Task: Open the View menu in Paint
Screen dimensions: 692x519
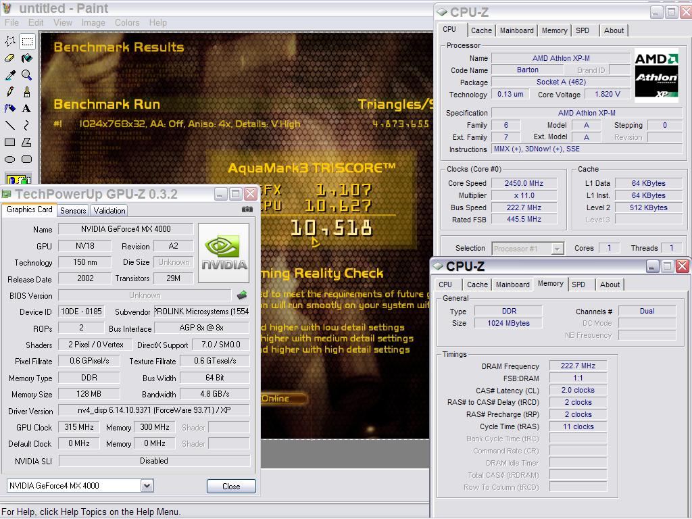Action: (63, 22)
